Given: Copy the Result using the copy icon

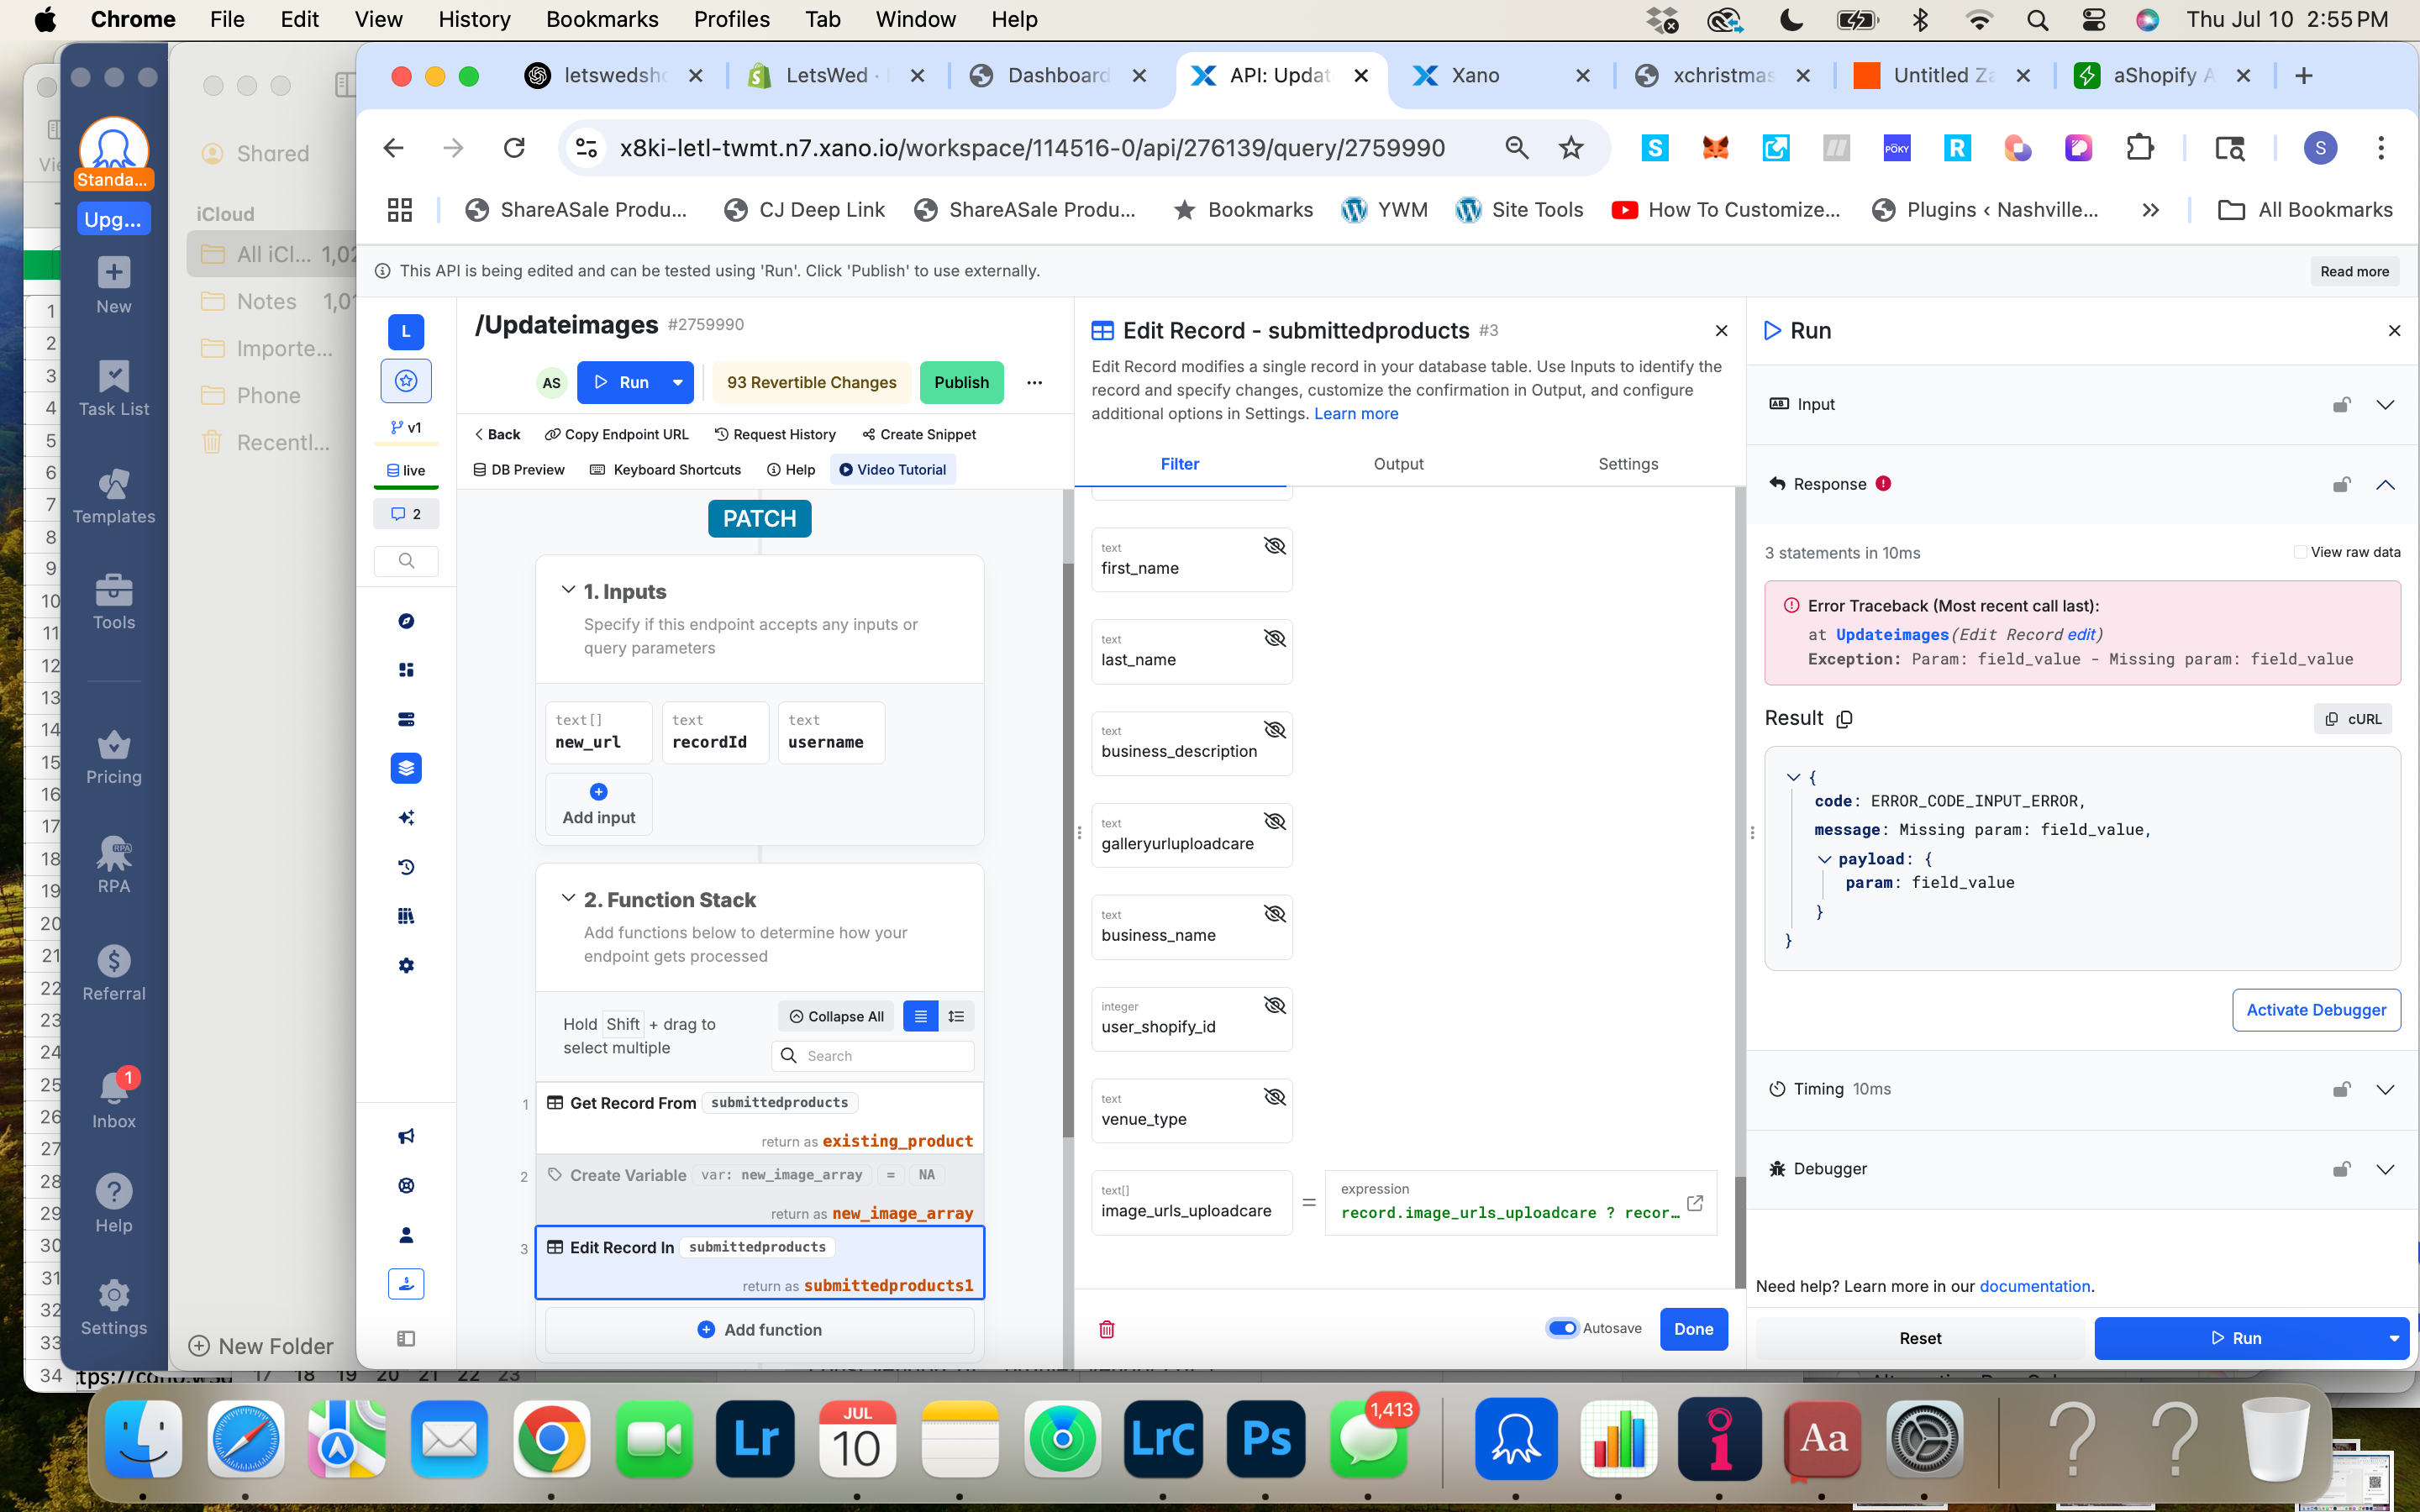Looking at the screenshot, I should coord(1845,719).
